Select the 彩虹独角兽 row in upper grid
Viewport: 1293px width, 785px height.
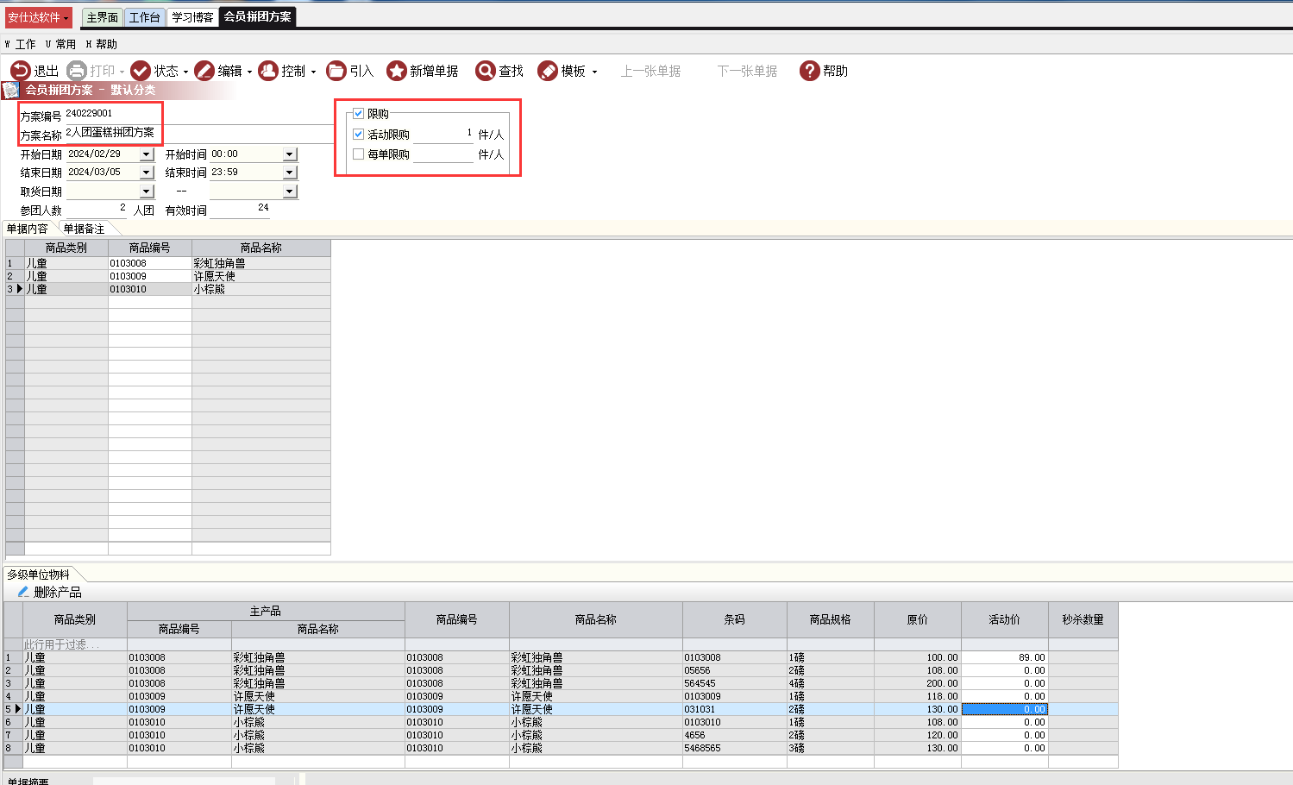168,263
